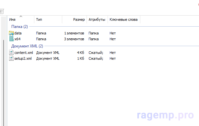Collapse the Папка (2) group header
This screenshot has width=199, height=126.
point(19,26)
